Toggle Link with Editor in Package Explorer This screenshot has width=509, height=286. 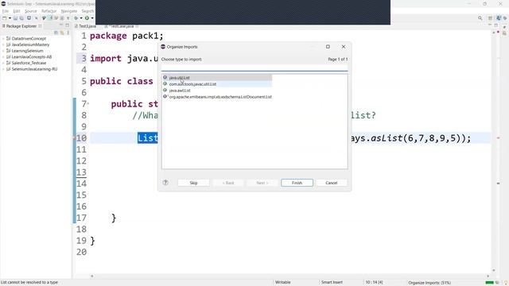[62, 33]
